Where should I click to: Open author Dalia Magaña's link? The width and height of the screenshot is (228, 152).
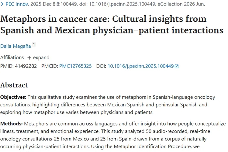pyautogui.click(x=16, y=46)
